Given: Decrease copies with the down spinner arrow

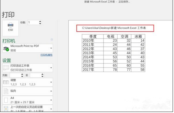Looking at the screenshot, I should click(x=40, y=24).
